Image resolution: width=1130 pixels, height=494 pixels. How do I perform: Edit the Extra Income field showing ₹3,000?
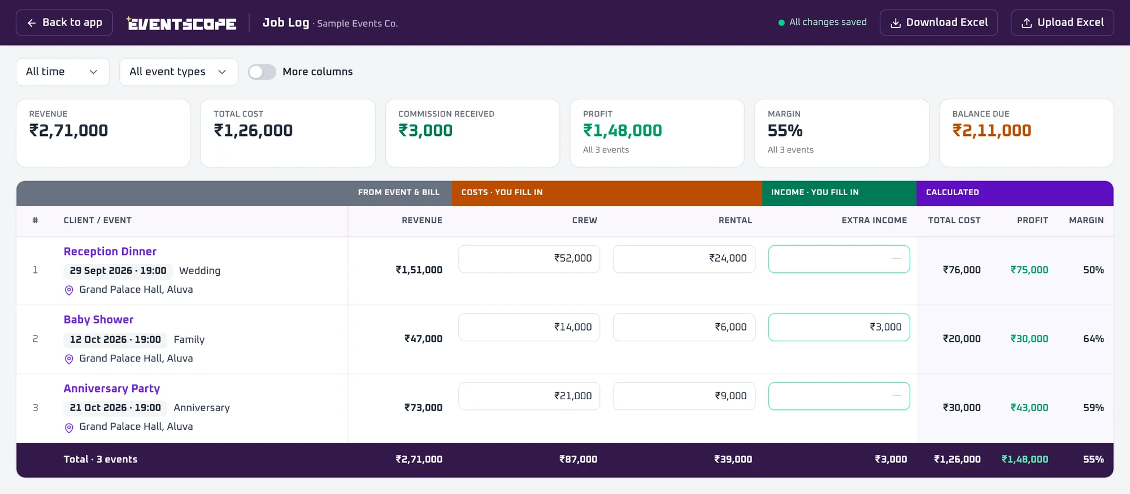coord(839,327)
